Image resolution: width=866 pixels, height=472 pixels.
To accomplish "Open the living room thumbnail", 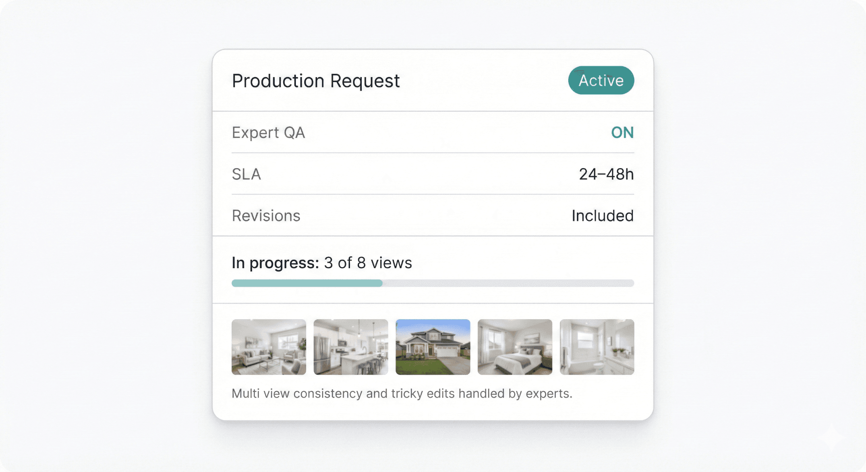I will tap(268, 347).
